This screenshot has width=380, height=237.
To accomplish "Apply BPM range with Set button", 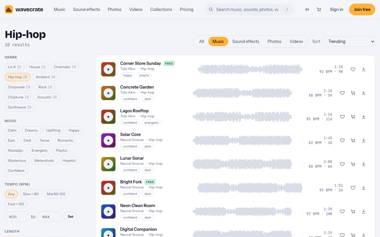I will [71, 217].
